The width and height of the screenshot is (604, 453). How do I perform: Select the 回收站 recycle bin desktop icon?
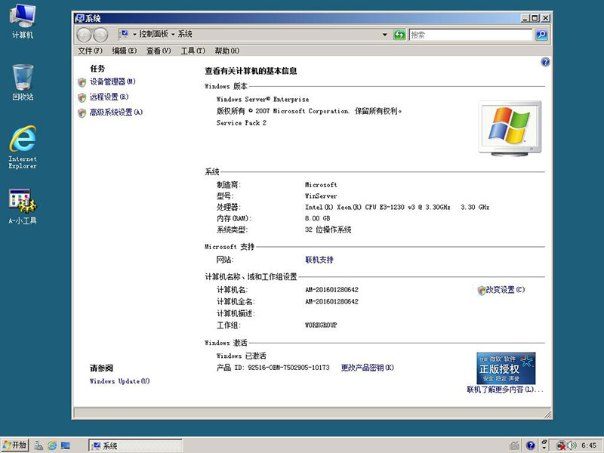23,82
